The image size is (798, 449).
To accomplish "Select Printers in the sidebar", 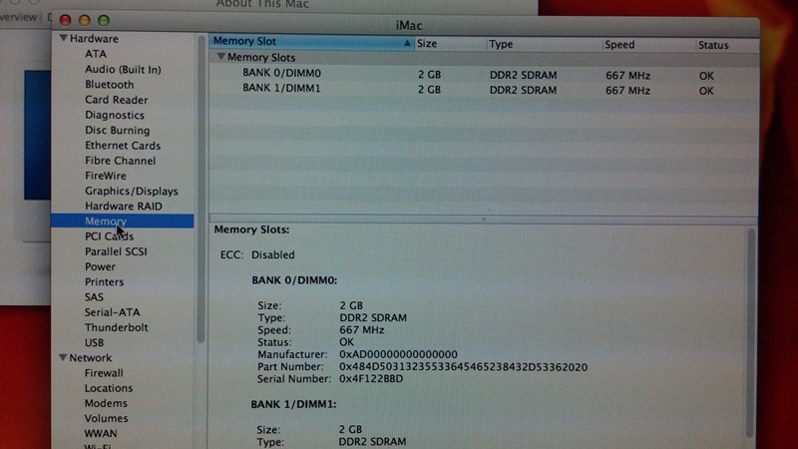I will 105,282.
